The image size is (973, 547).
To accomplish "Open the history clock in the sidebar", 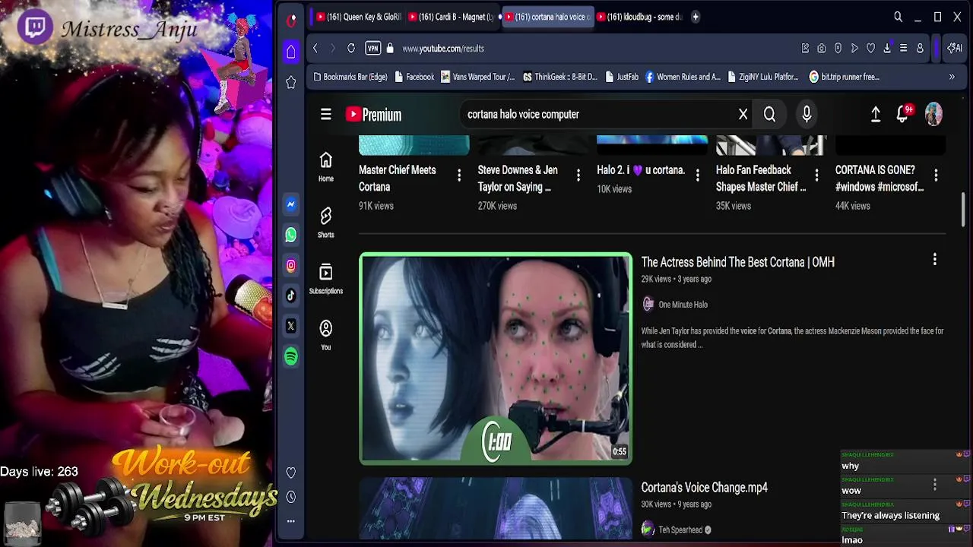I will click(x=291, y=497).
